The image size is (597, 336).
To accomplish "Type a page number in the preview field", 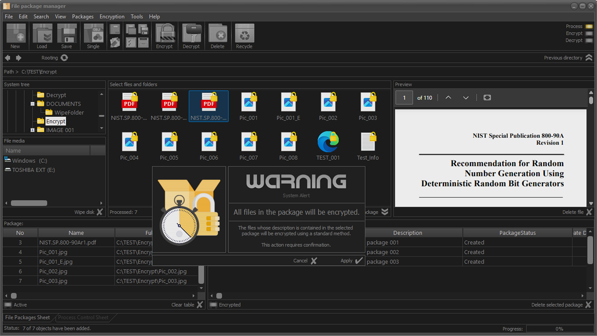I will tap(404, 97).
